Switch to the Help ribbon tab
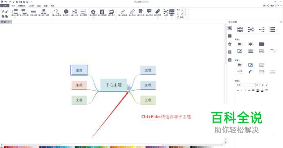 pos(52,6)
